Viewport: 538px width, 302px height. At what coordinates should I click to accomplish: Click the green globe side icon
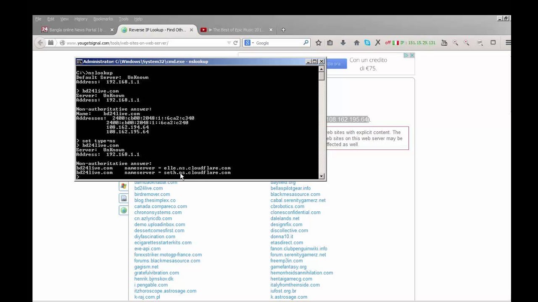124,211
